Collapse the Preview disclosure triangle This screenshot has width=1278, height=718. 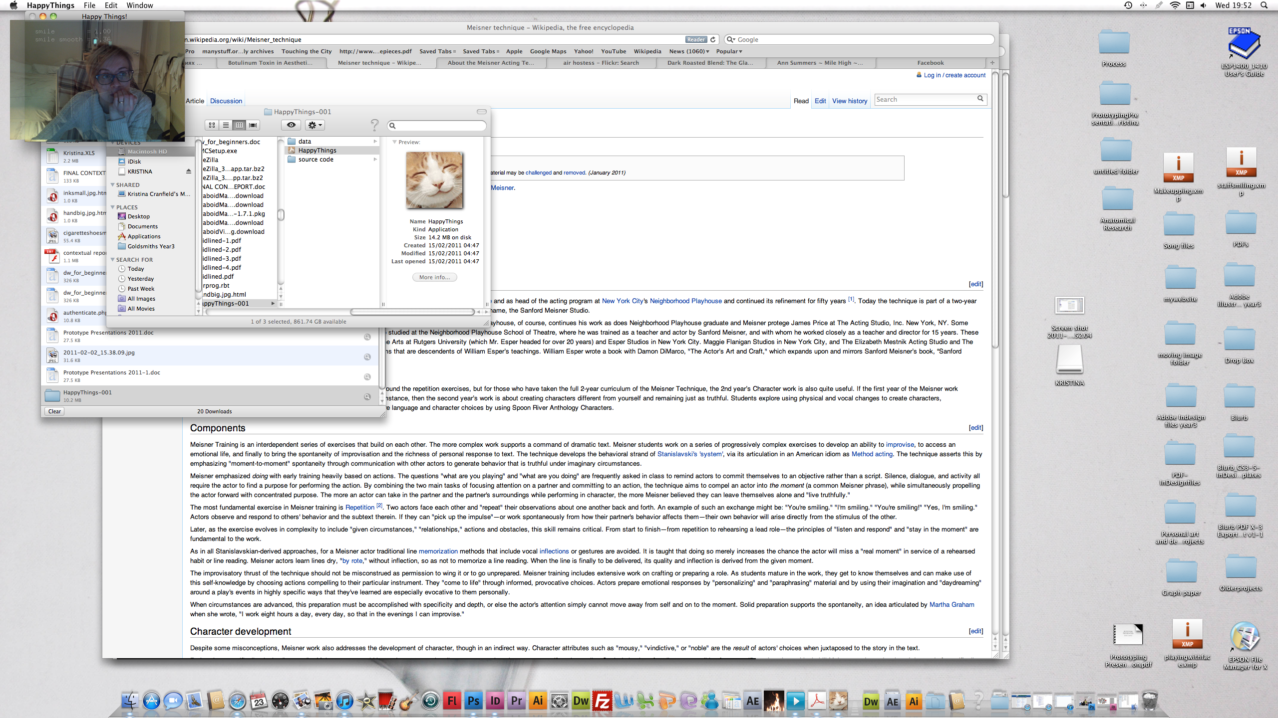click(394, 142)
